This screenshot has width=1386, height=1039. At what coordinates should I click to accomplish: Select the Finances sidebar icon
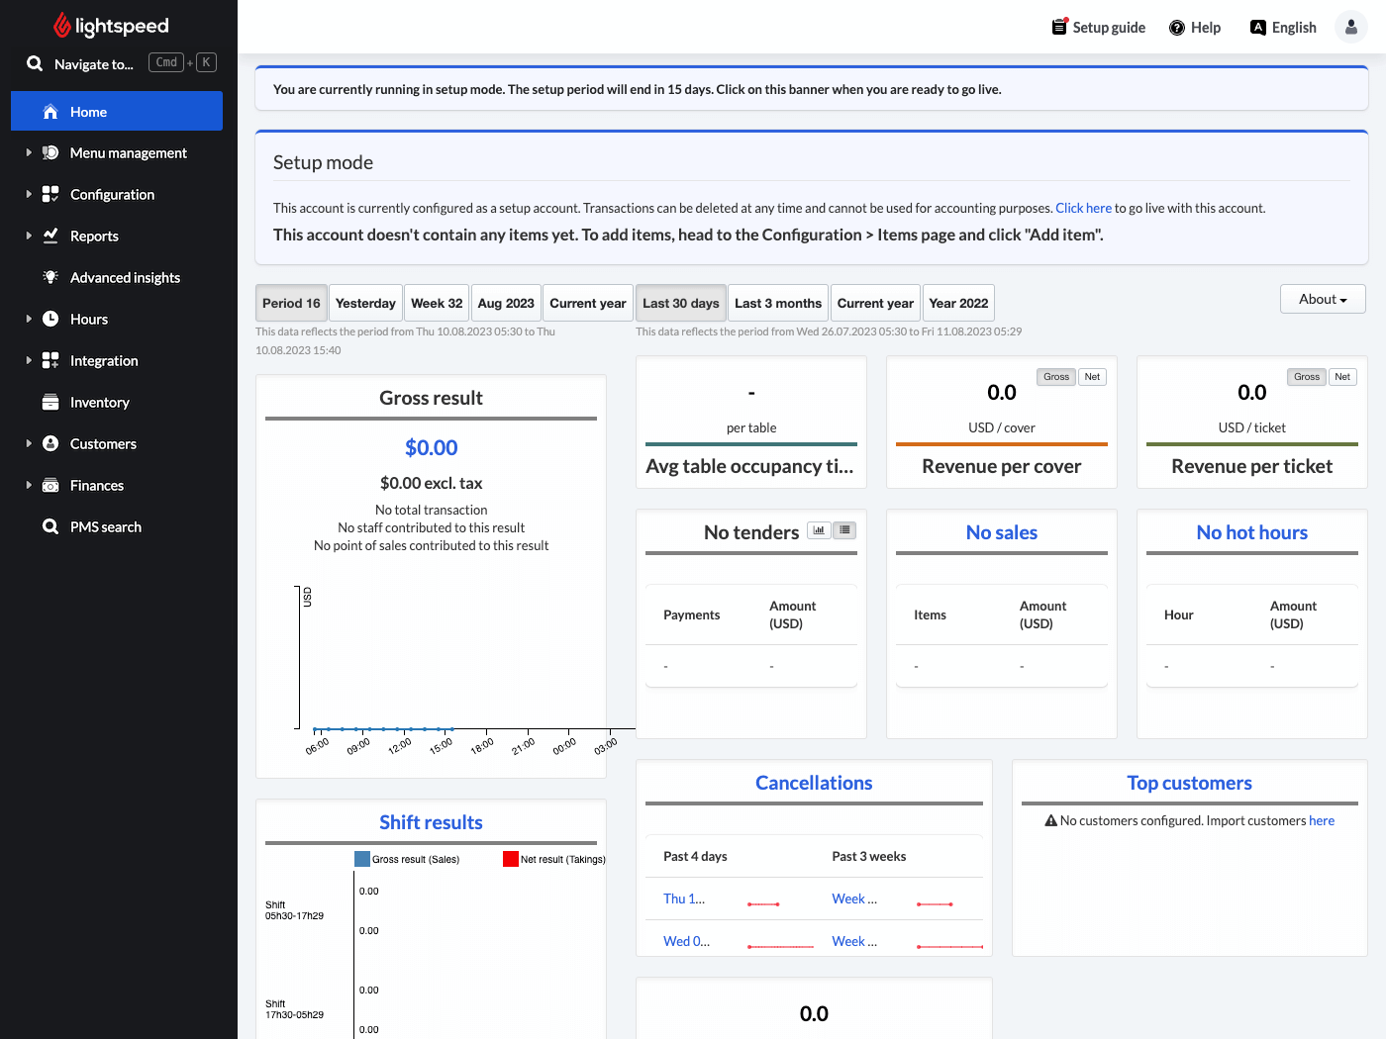point(49,485)
